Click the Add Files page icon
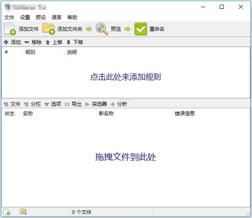Image resolution: width=252 pixels, height=218 pixels. click(x=10, y=29)
